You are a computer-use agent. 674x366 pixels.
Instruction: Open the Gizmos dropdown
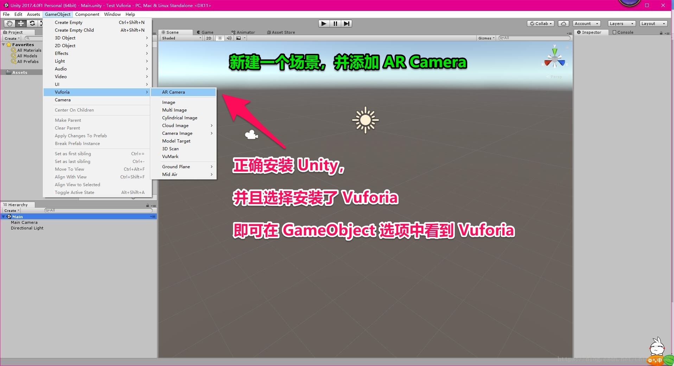click(x=487, y=38)
